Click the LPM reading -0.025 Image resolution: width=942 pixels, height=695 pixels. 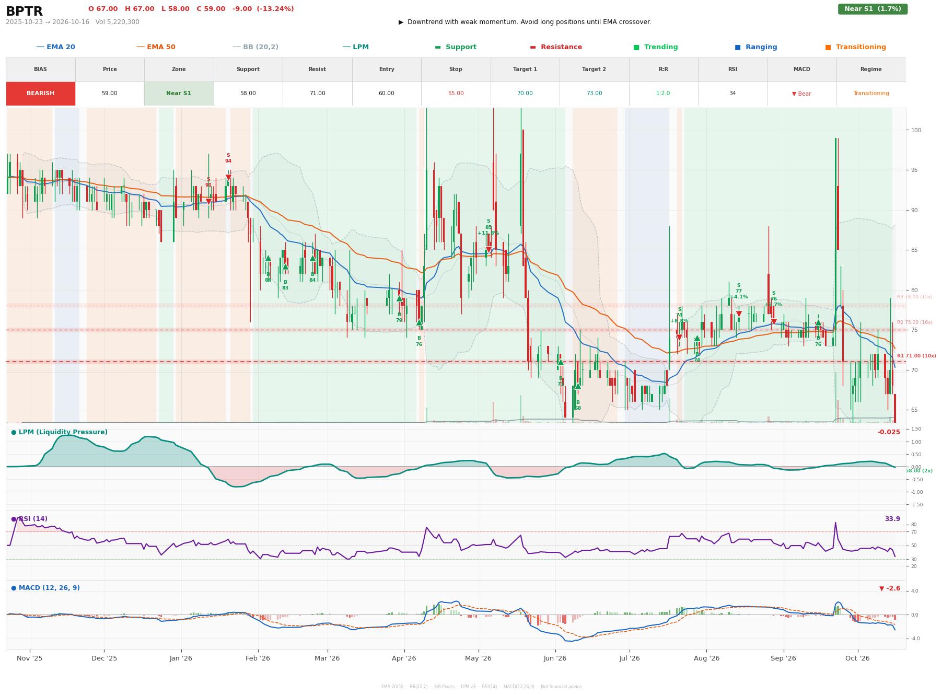[889, 432]
